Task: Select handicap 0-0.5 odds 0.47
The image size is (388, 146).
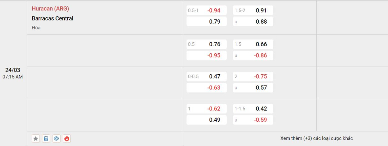Action: click(x=207, y=77)
